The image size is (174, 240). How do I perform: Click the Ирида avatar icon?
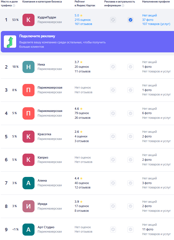point(28,206)
